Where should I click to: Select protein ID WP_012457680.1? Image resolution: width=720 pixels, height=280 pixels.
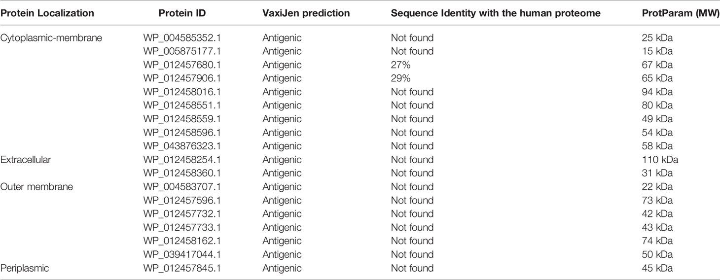(x=182, y=65)
